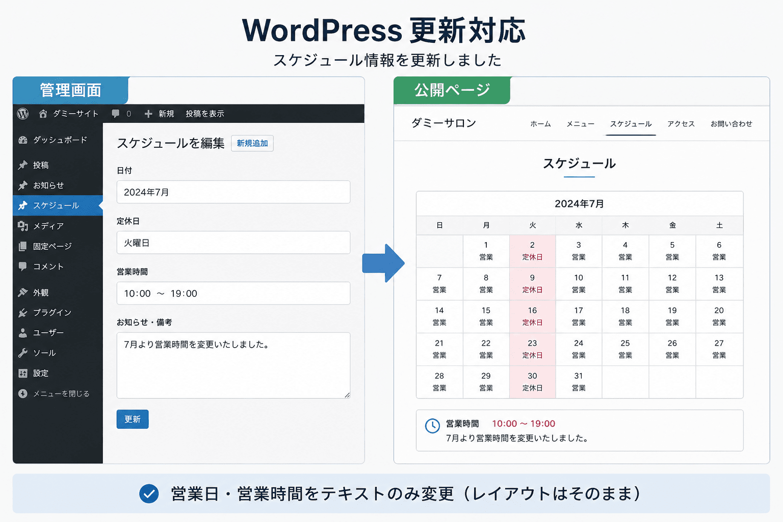Click the ダッシュボード gauge icon
This screenshot has width=783, height=522.
click(23, 140)
